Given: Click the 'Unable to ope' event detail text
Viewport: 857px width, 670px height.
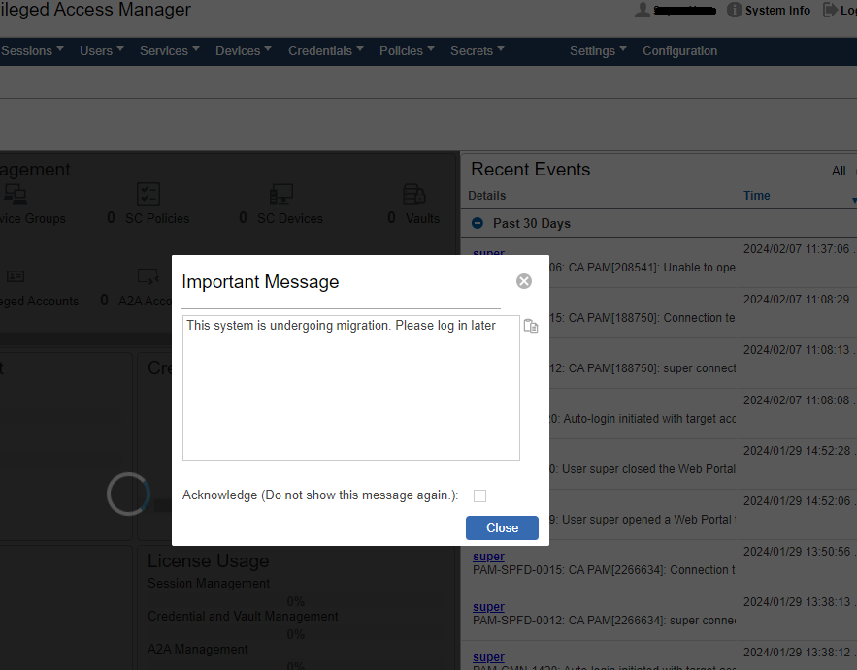Looking at the screenshot, I should point(643,268).
